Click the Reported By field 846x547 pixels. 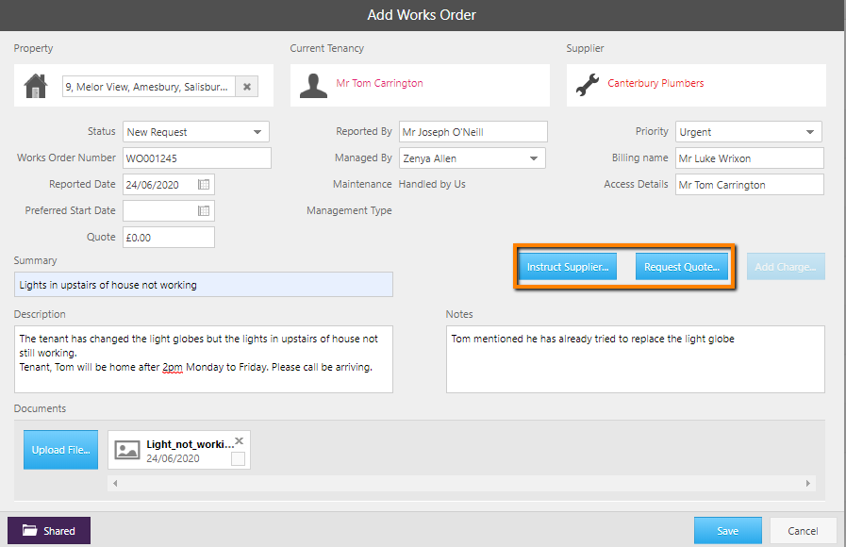(x=473, y=132)
